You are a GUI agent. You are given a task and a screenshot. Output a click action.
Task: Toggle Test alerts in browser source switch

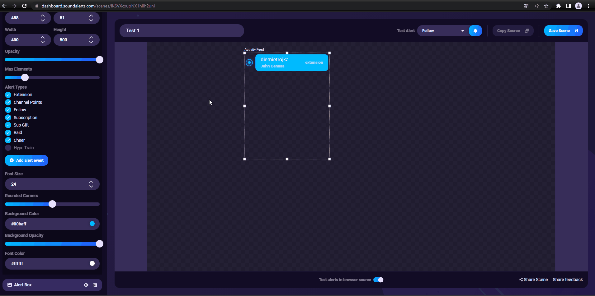378,280
